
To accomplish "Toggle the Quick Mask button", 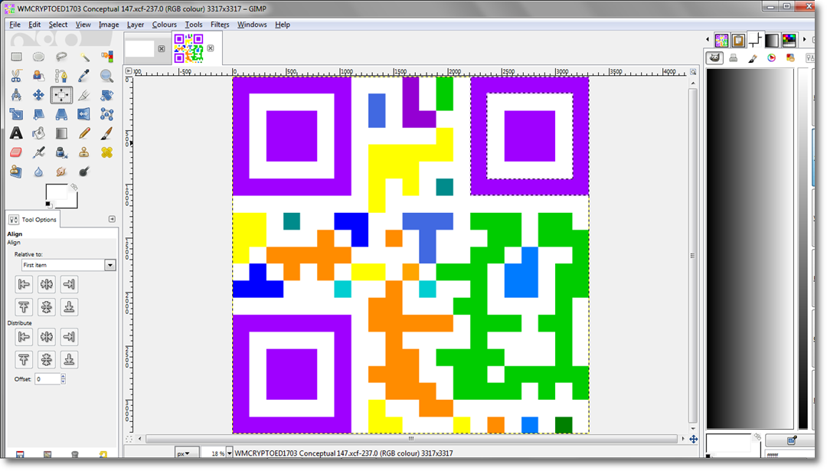I will pyautogui.click(x=129, y=439).
